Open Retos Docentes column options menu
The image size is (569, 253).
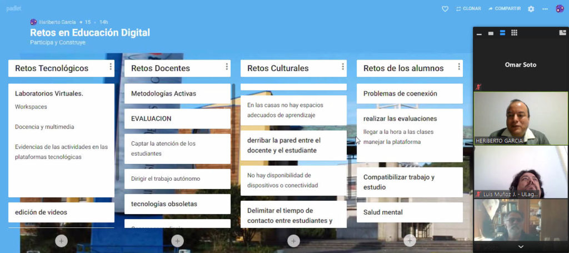[x=227, y=67]
